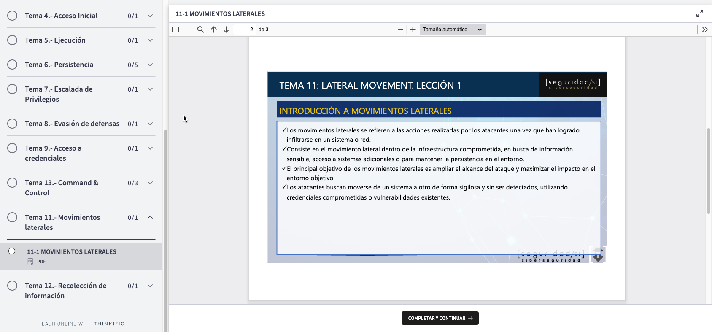This screenshot has width=712, height=332.
Task: Click the PDF file icon under the lesson
Action: tap(30, 262)
